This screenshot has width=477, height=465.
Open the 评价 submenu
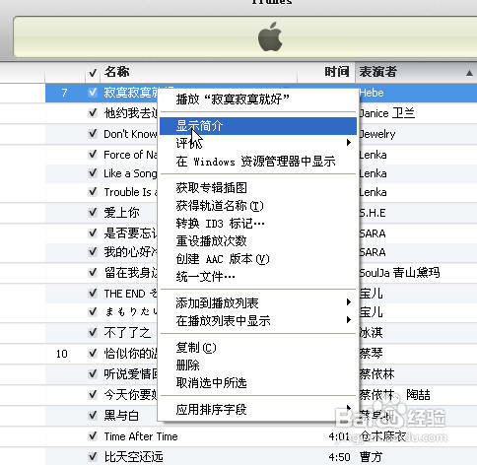pos(258,143)
